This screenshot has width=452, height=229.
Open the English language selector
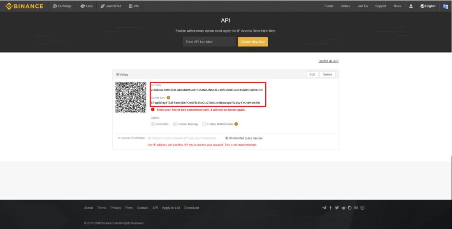tap(428, 6)
